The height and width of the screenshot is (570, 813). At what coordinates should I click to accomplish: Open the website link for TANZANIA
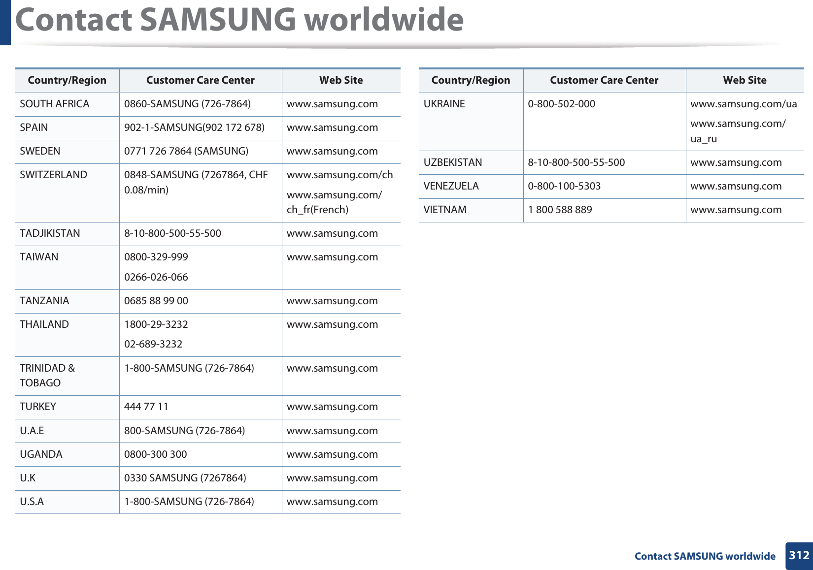point(332,301)
